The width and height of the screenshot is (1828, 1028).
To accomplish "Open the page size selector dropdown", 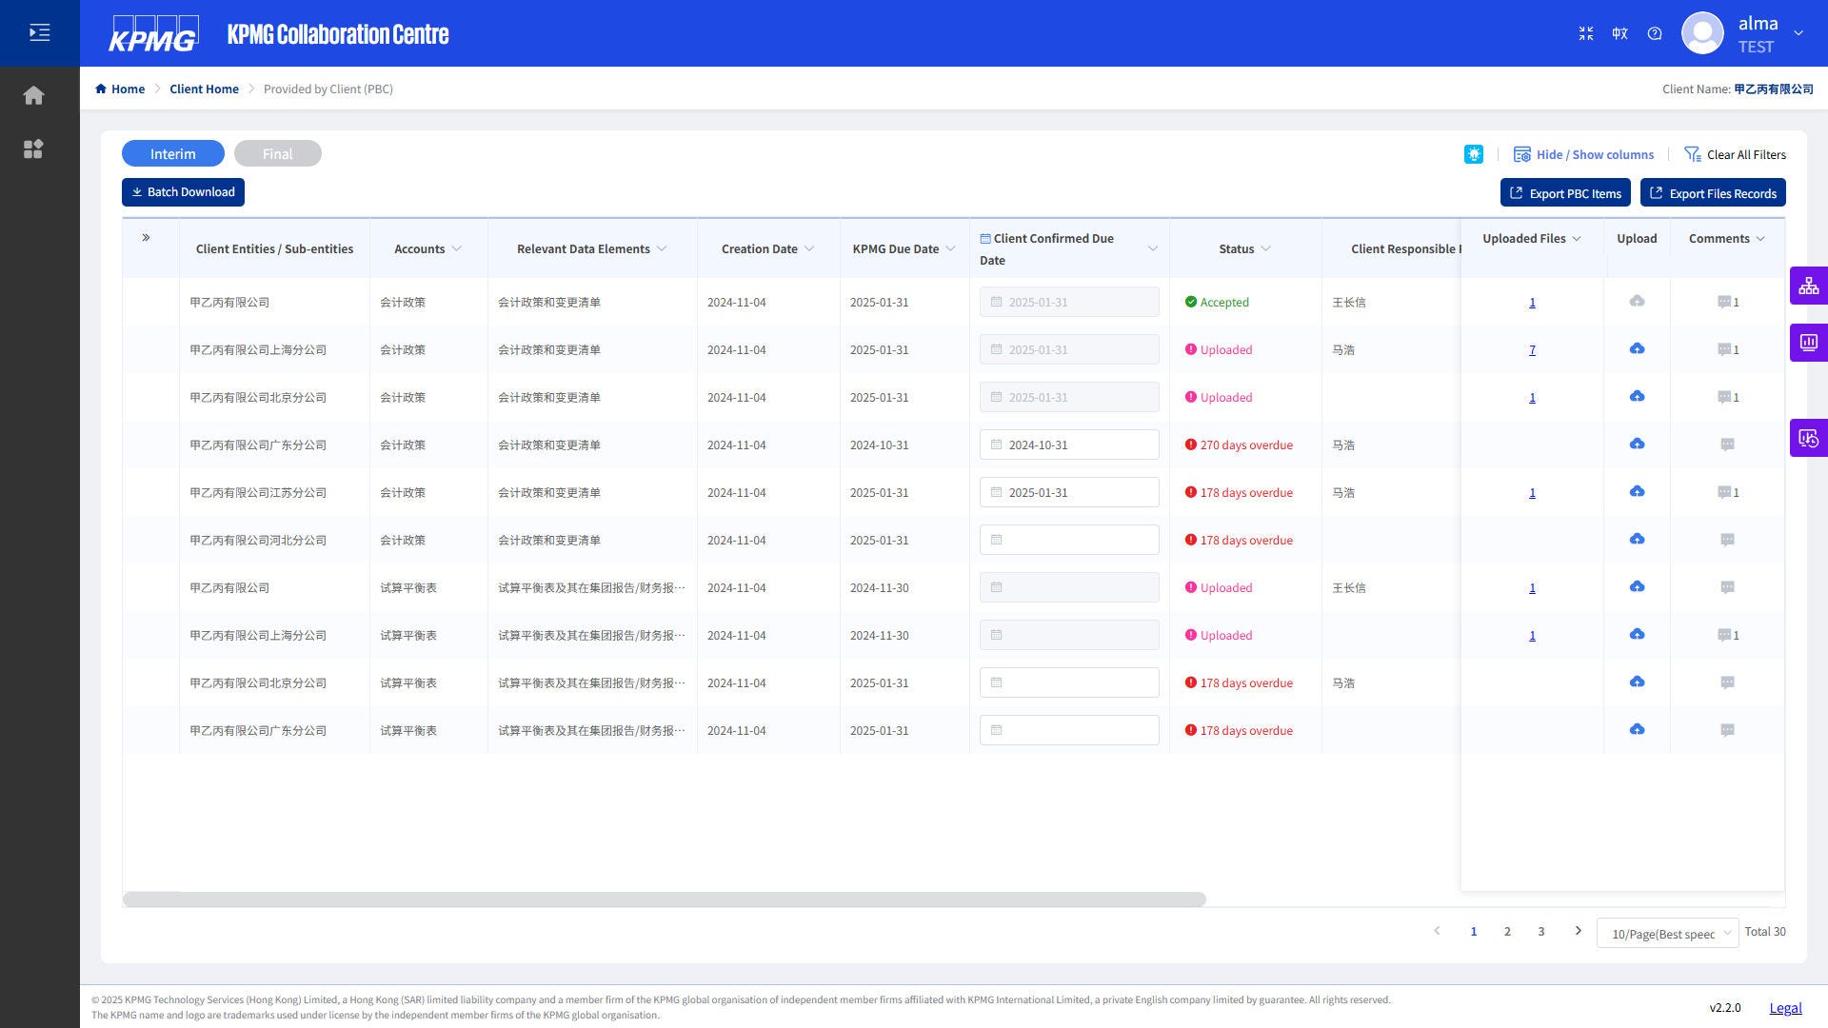I will 1667,933.
